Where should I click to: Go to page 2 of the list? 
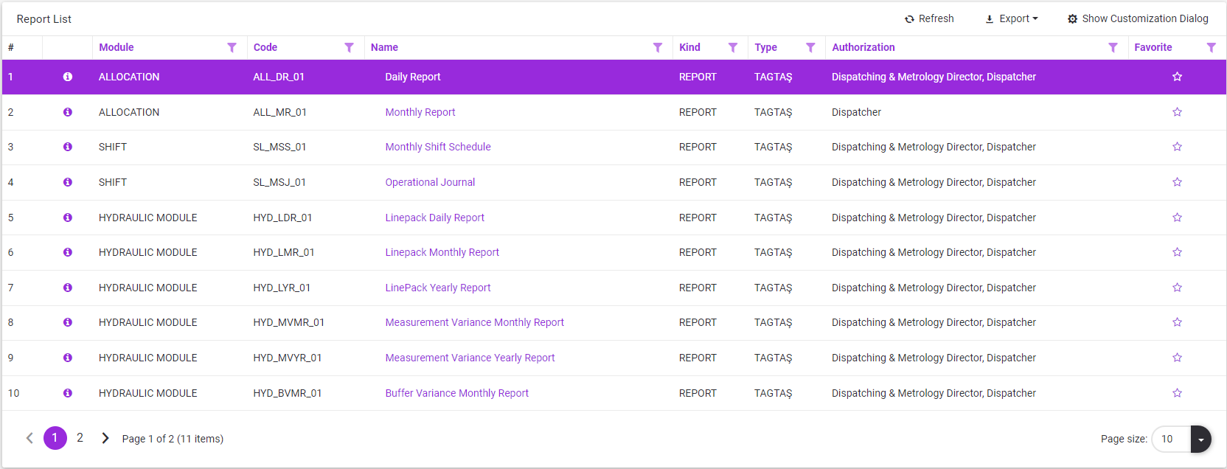(x=80, y=438)
